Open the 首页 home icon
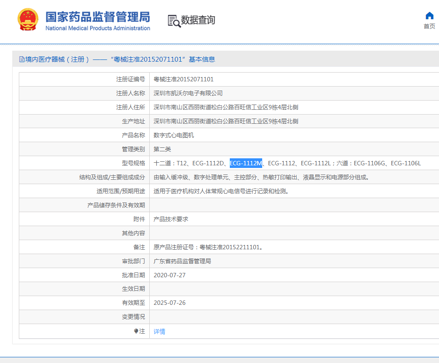Screen dimensions: 439x363 coord(429,16)
